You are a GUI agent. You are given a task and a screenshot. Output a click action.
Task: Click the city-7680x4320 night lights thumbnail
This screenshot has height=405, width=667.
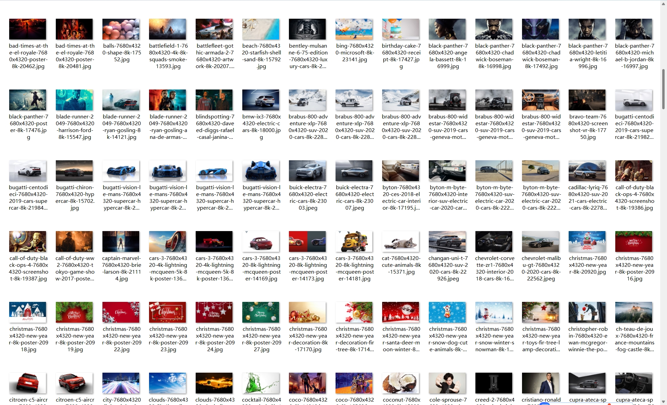pos(121,383)
